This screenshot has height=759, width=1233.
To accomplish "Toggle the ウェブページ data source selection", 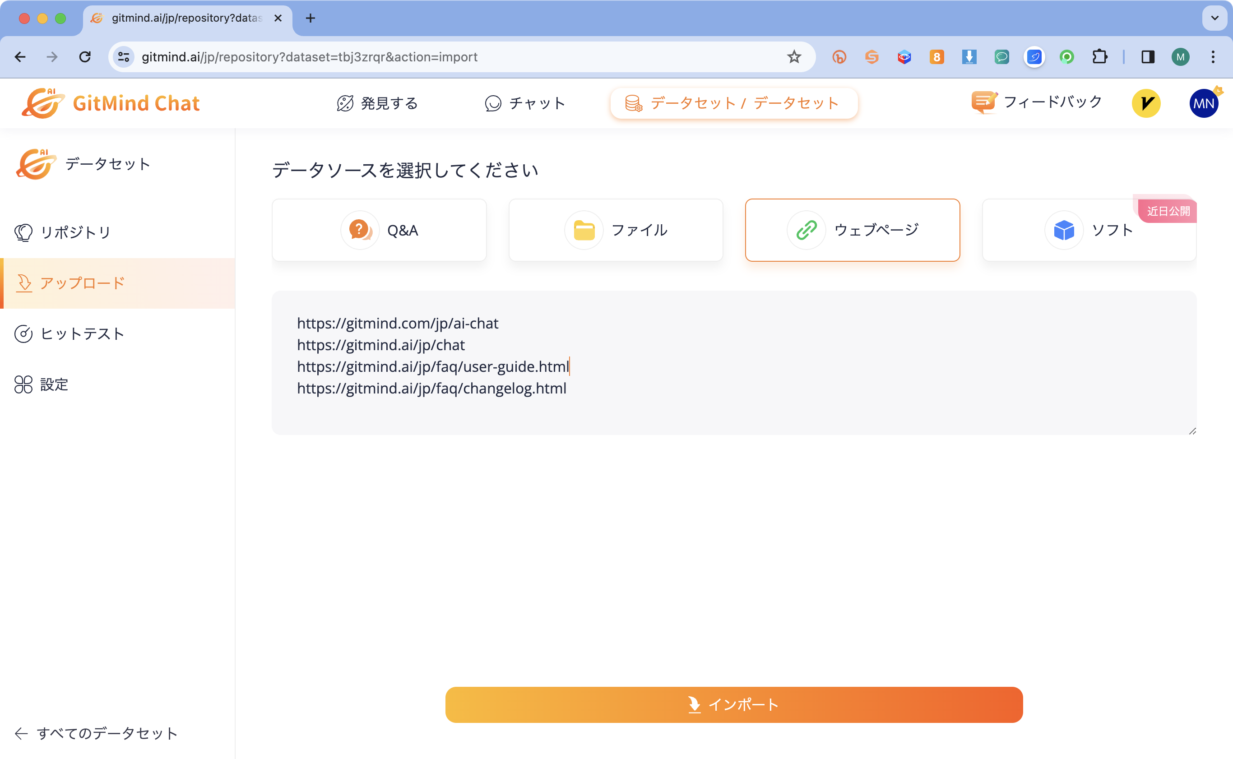I will click(852, 230).
